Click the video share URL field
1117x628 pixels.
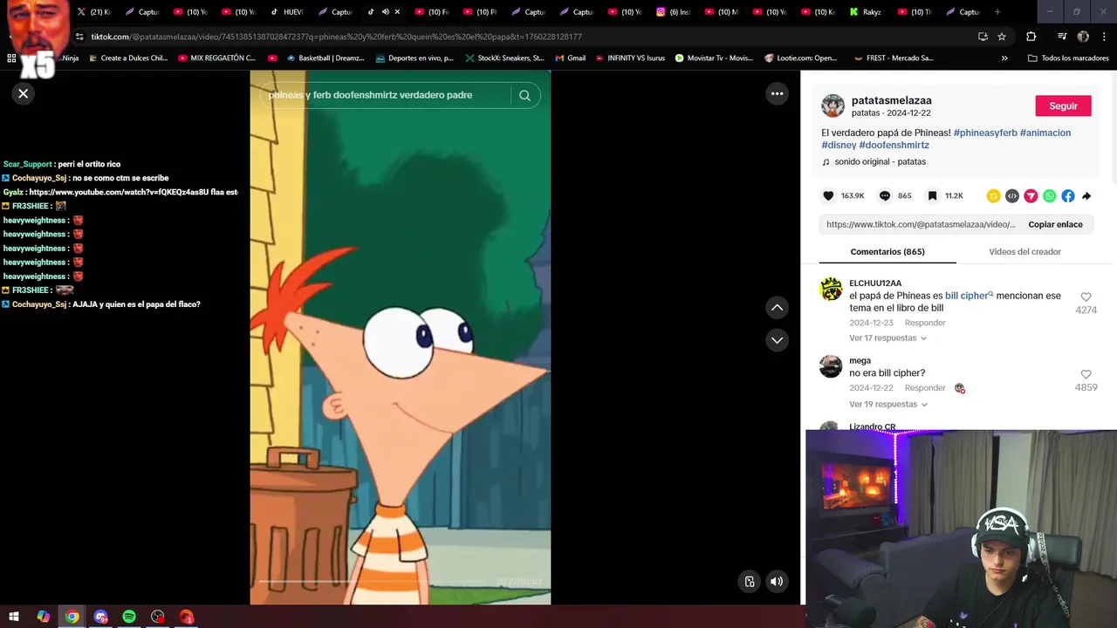[921, 224]
